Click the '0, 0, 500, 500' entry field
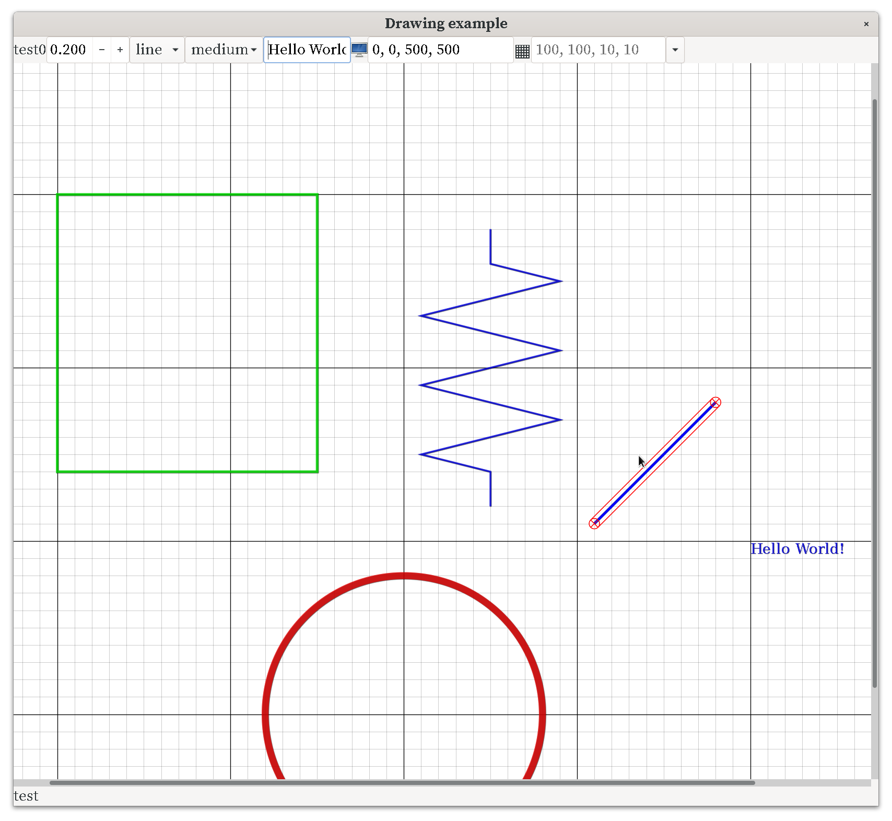This screenshot has height=821, width=892. tap(440, 50)
